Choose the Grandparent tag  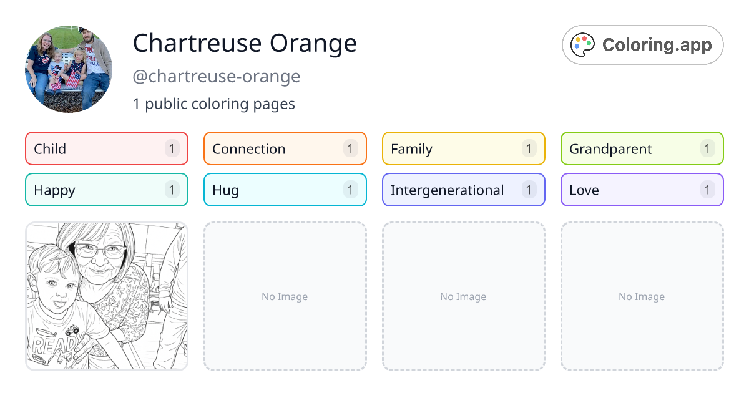(642, 148)
